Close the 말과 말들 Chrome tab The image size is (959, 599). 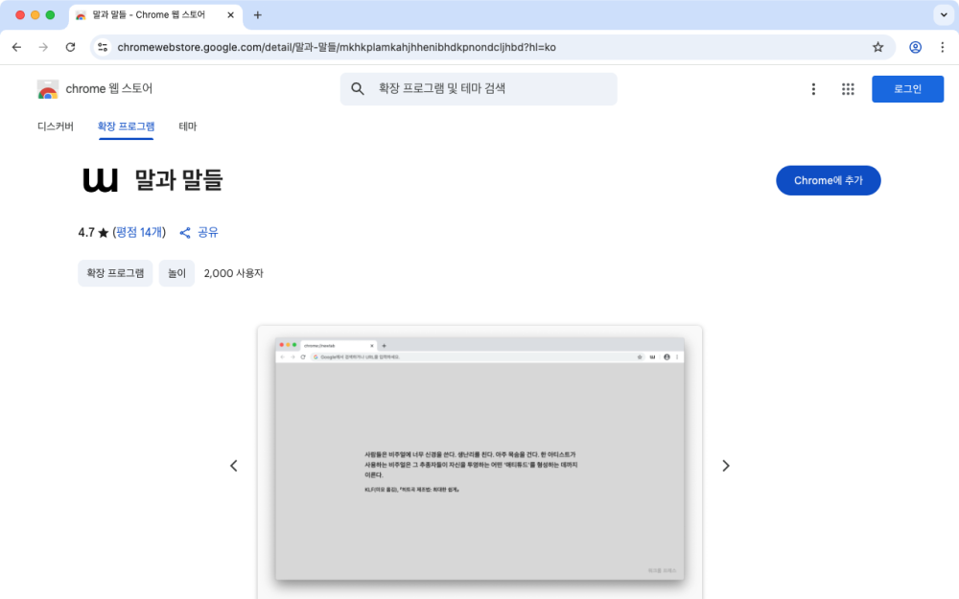tap(230, 15)
